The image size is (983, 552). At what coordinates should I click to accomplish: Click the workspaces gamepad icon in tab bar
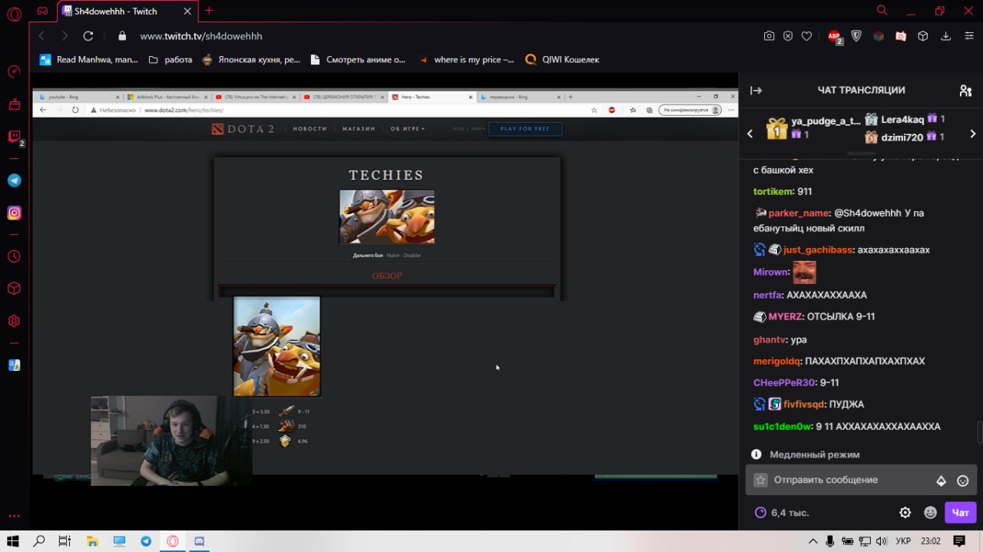[43, 11]
